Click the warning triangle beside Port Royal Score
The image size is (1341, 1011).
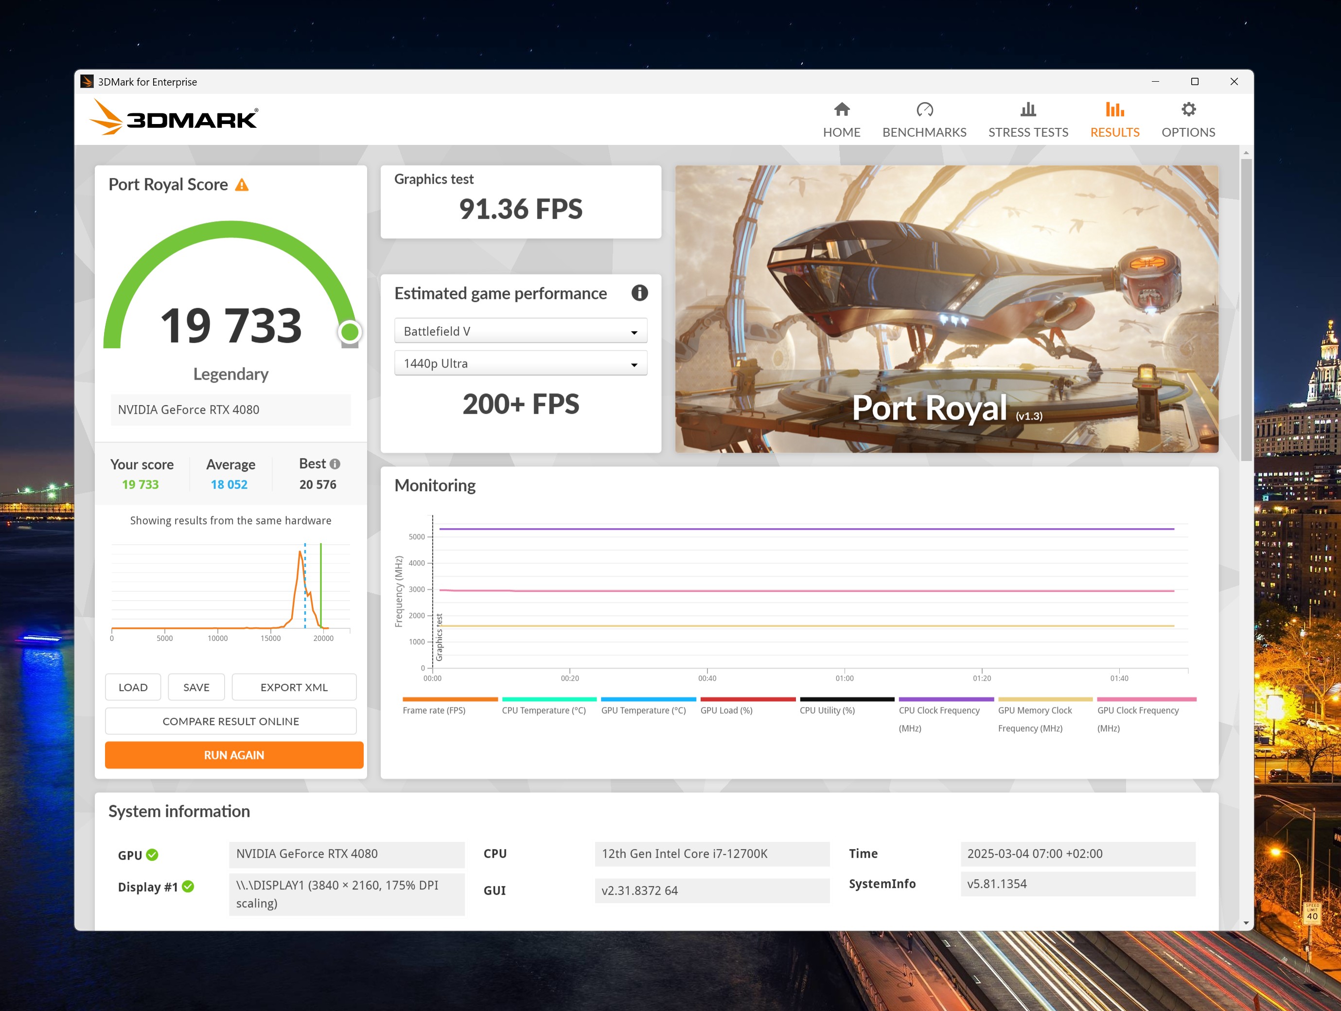[x=242, y=185]
